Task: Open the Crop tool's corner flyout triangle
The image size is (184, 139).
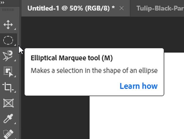Action: pyautogui.click(x=15, y=91)
